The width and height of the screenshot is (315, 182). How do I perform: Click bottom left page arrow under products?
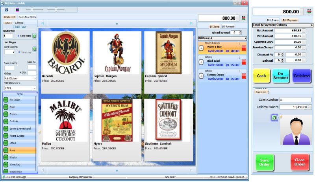tap(43, 170)
